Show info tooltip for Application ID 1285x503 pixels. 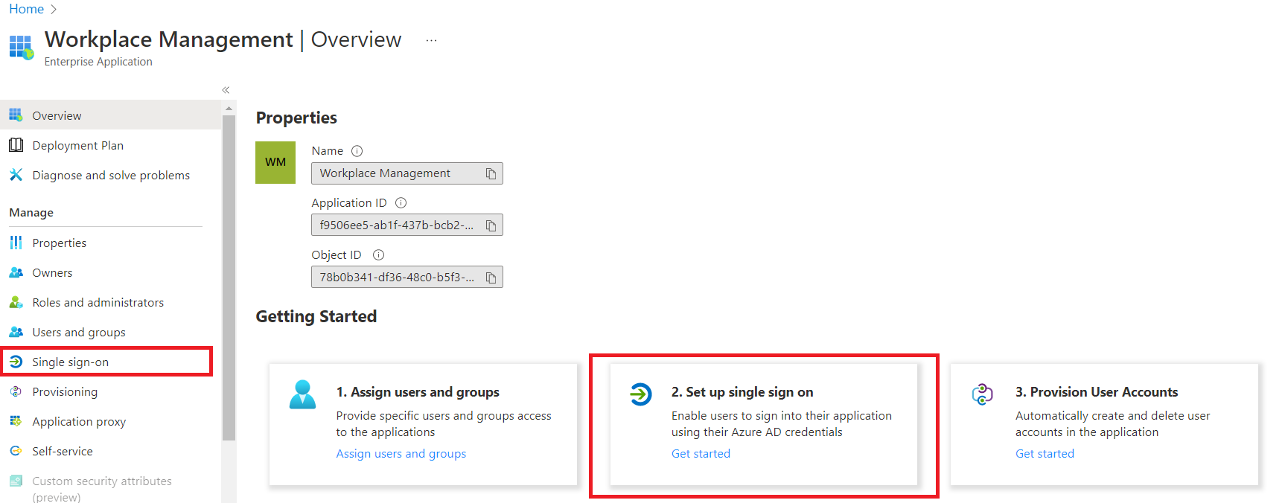coord(401,203)
